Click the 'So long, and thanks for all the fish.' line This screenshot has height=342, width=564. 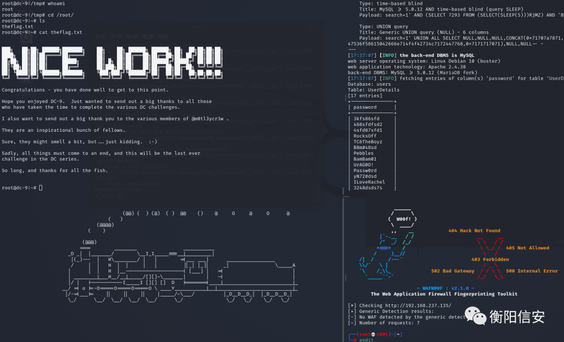pyautogui.click(x=55, y=170)
